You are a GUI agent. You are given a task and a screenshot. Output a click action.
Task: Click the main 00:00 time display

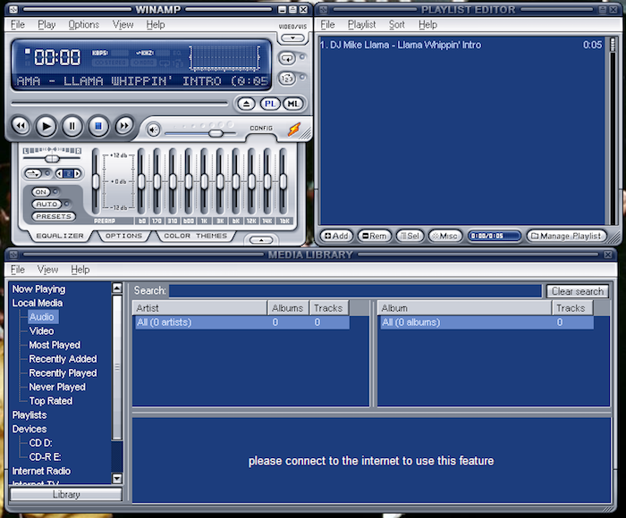click(x=57, y=57)
